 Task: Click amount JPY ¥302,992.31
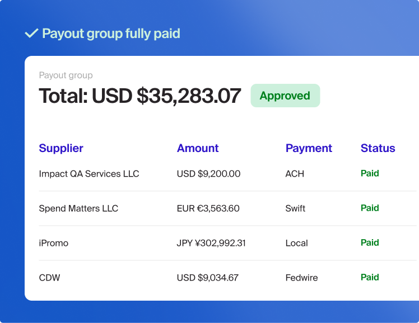click(211, 243)
